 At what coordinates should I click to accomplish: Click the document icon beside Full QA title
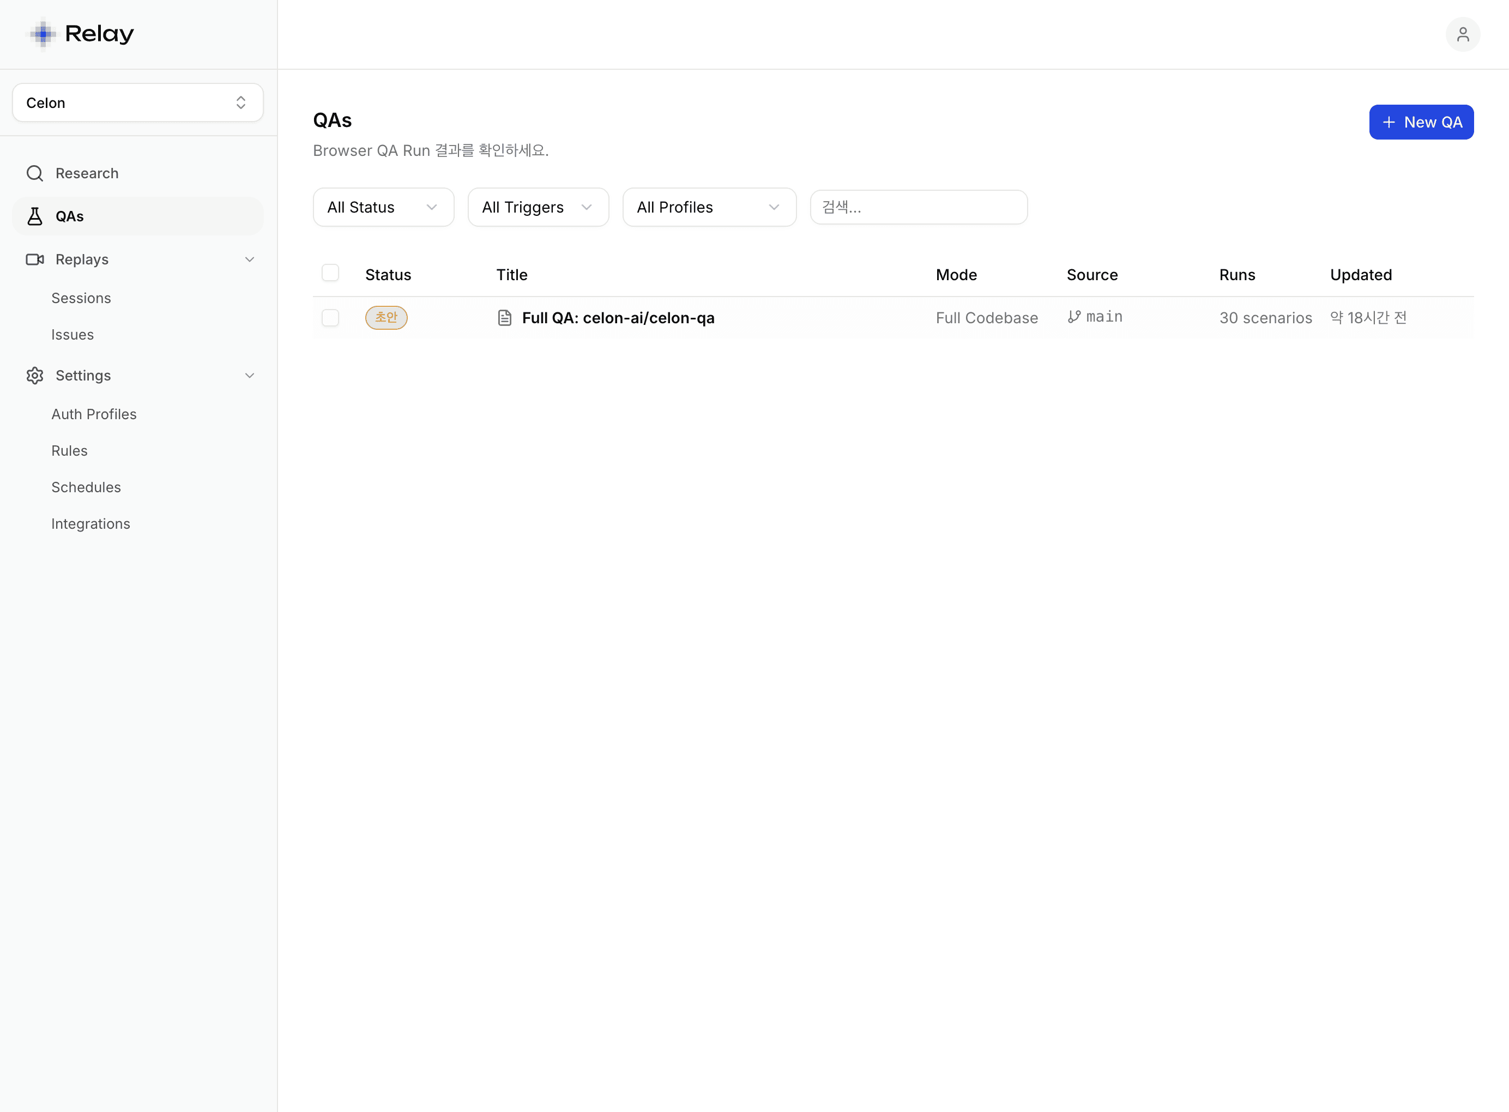505,318
